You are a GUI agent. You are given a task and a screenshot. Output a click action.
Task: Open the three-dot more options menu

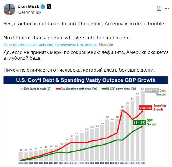(x=167, y=8)
